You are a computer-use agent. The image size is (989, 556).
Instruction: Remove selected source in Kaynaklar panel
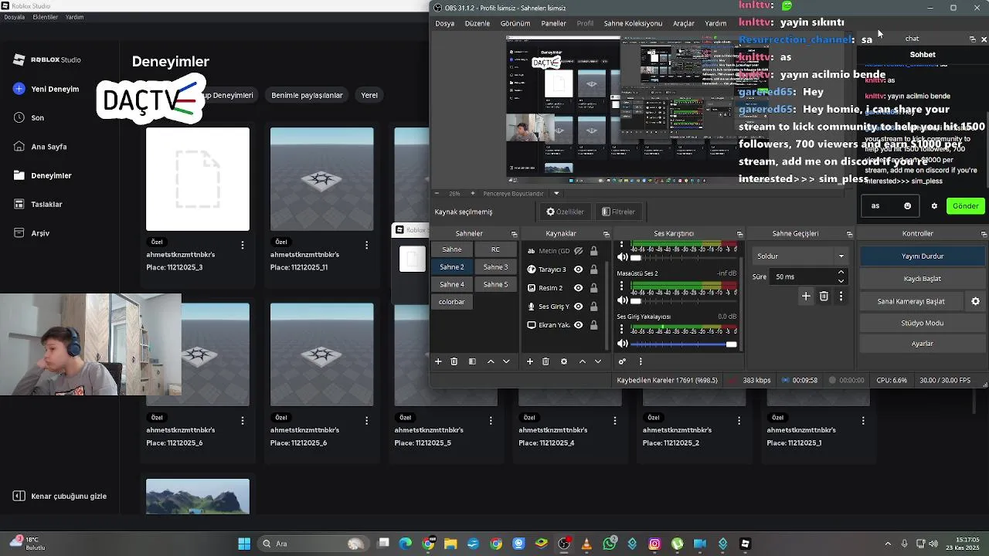[x=545, y=361]
